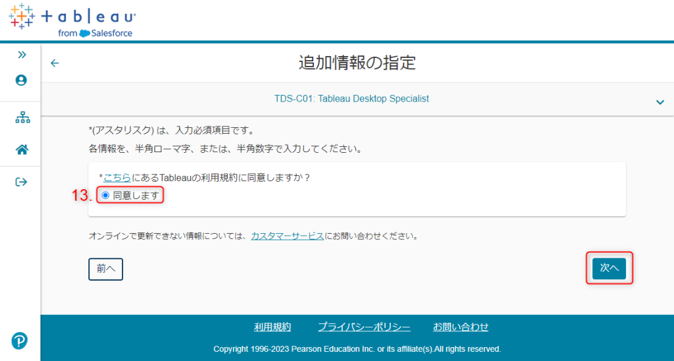Viewport: 674px width, 361px height.
Task: Click the Pearson P logo icon
Action: 19,341
